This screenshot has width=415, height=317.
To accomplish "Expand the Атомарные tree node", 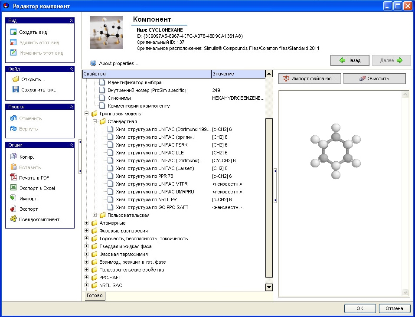I will [x=87, y=223].
